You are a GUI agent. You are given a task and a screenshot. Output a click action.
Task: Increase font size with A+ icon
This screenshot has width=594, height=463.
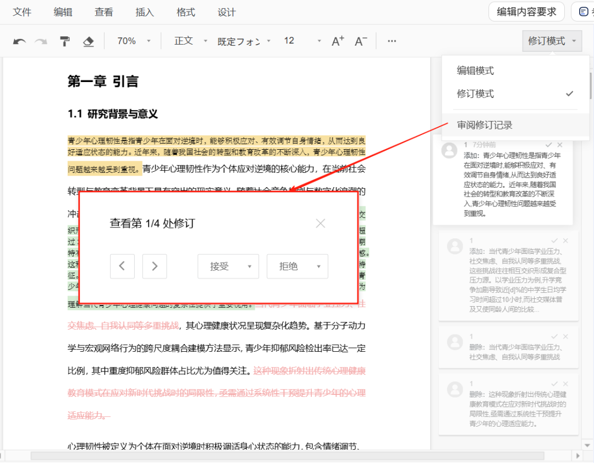click(338, 41)
